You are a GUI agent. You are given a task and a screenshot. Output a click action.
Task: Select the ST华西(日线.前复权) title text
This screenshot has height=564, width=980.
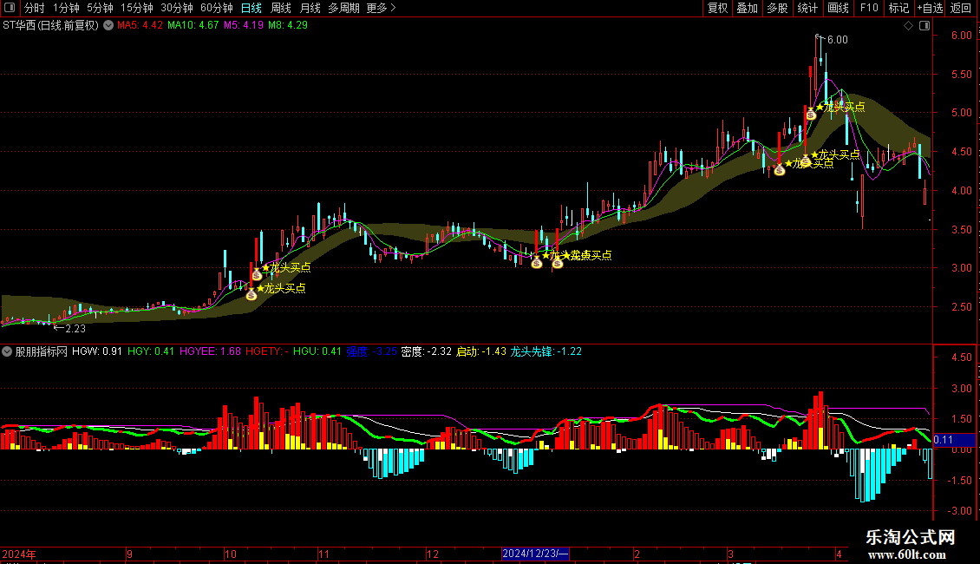pyautogui.click(x=50, y=26)
